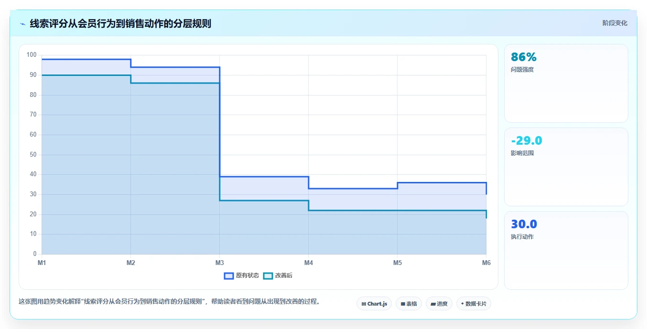647x329 pixels.
Task: Click the M4 axis label
Action: tap(308, 263)
